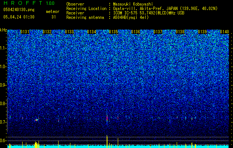This screenshot has width=233, height=148.
Task: Click the kHz axis unit label
Action: [x=3, y=30]
